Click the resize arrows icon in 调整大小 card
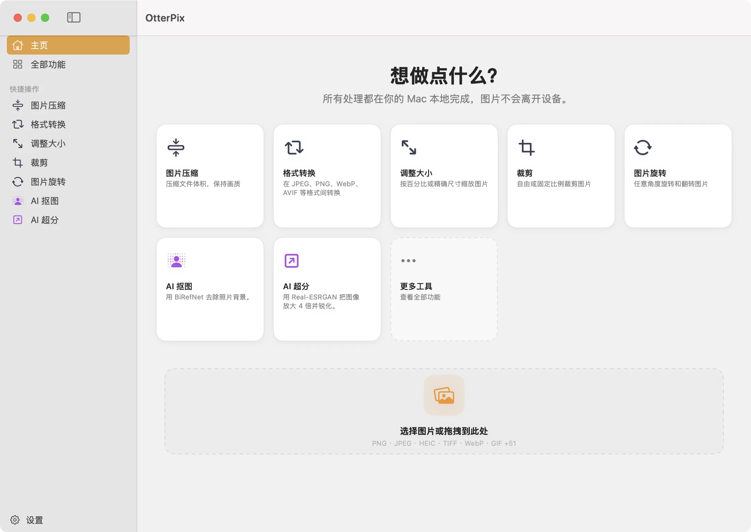Screen dimensions: 751x532 409,147
